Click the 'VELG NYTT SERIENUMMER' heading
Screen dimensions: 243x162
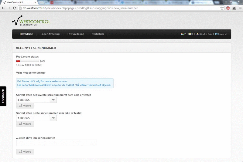[x=36, y=48]
